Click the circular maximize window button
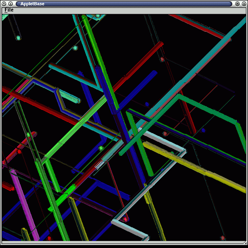The height and width of the screenshot is (248, 248). click(237, 4)
